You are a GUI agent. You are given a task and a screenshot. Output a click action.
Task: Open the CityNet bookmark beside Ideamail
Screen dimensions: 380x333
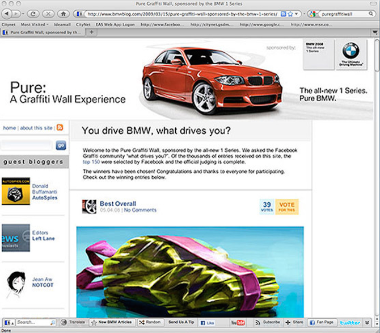click(83, 24)
